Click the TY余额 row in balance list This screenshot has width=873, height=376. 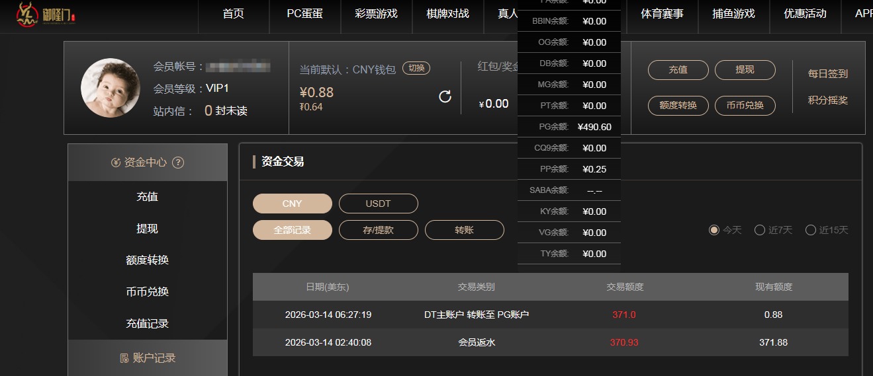coord(569,254)
